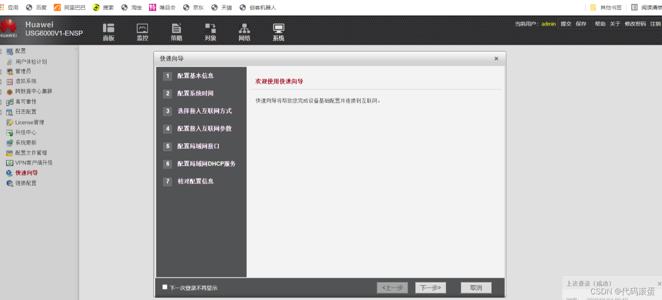
Task: Collapse the left navigation panel
Action: tap(76, 49)
